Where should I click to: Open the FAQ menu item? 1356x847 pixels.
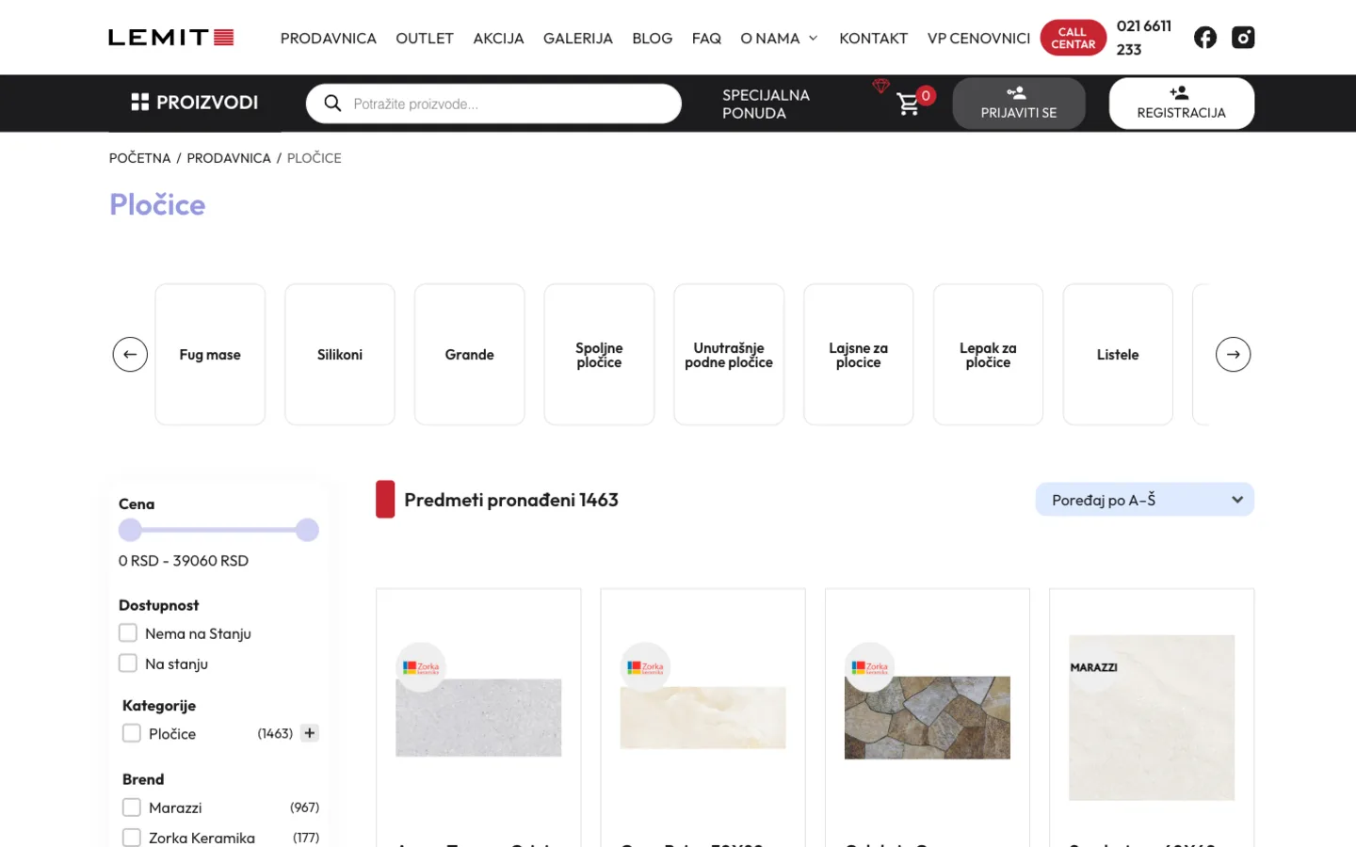706,39
